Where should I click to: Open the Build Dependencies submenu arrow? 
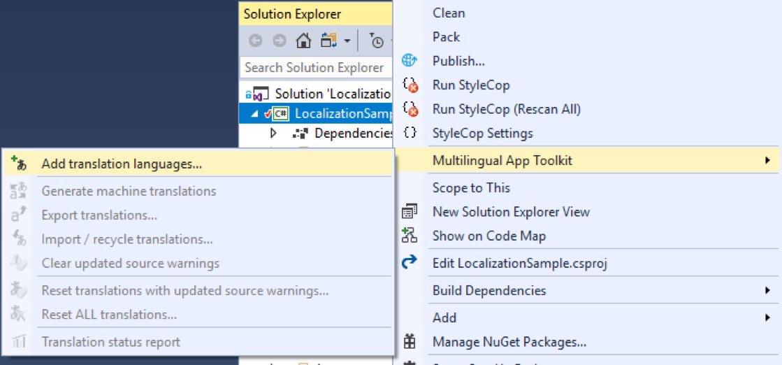tap(767, 290)
